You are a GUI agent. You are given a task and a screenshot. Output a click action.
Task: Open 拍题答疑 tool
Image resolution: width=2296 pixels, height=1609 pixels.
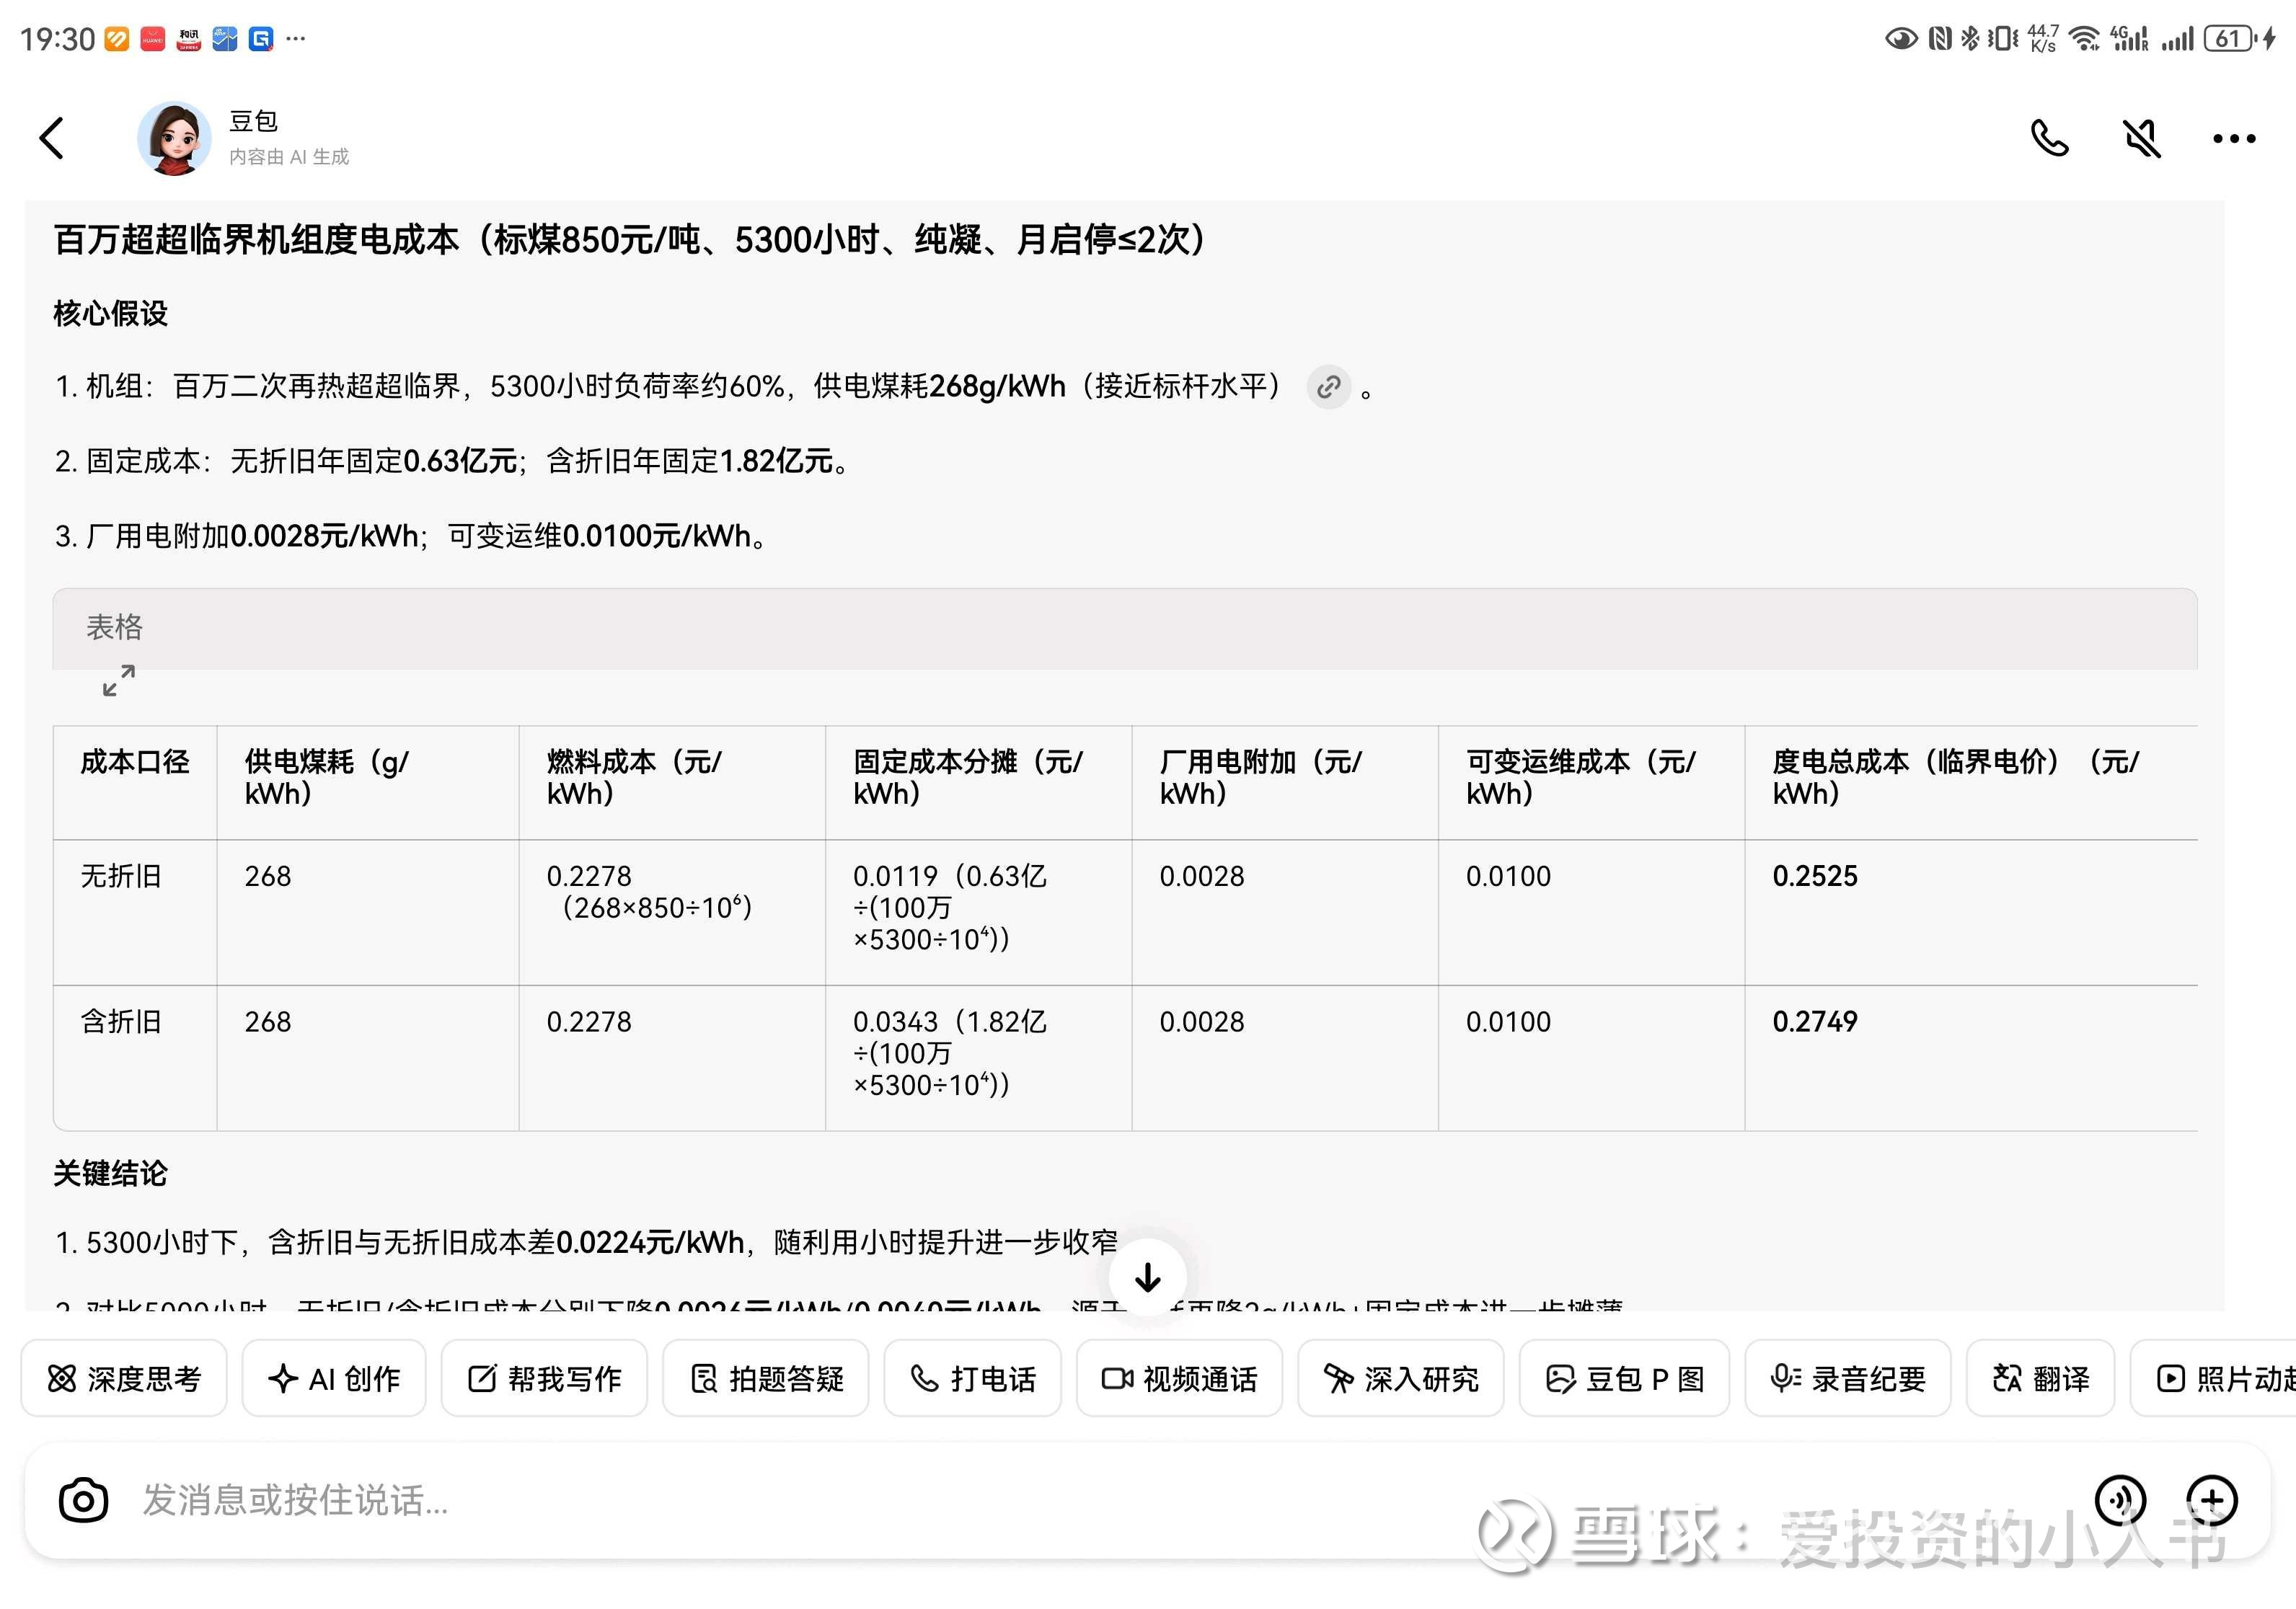click(x=766, y=1379)
